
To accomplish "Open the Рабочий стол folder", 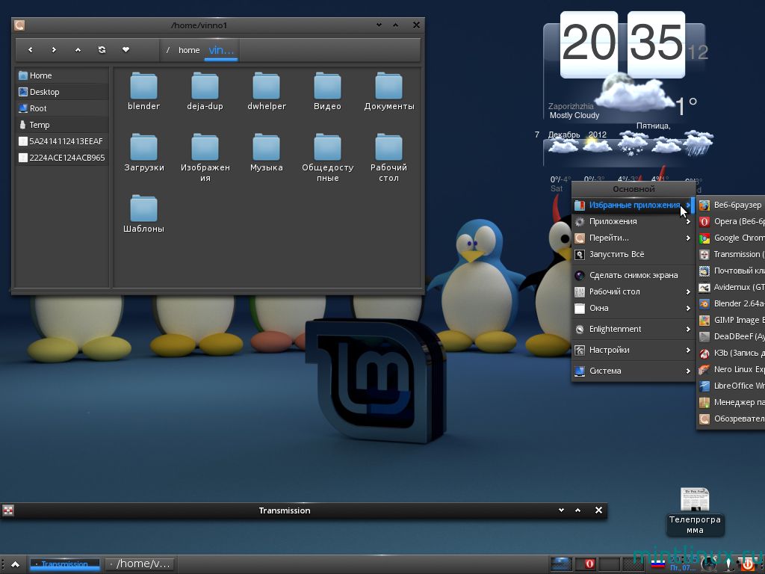I will tap(388, 158).
